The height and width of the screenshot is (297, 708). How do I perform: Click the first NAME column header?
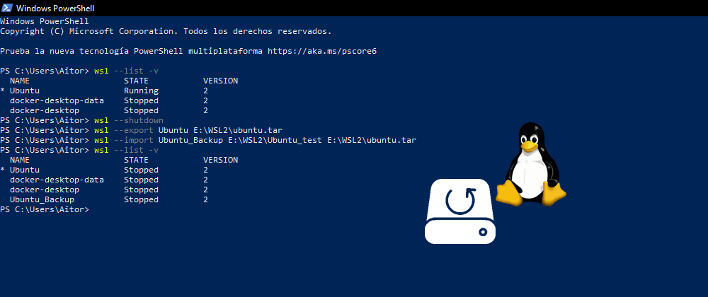[20, 81]
